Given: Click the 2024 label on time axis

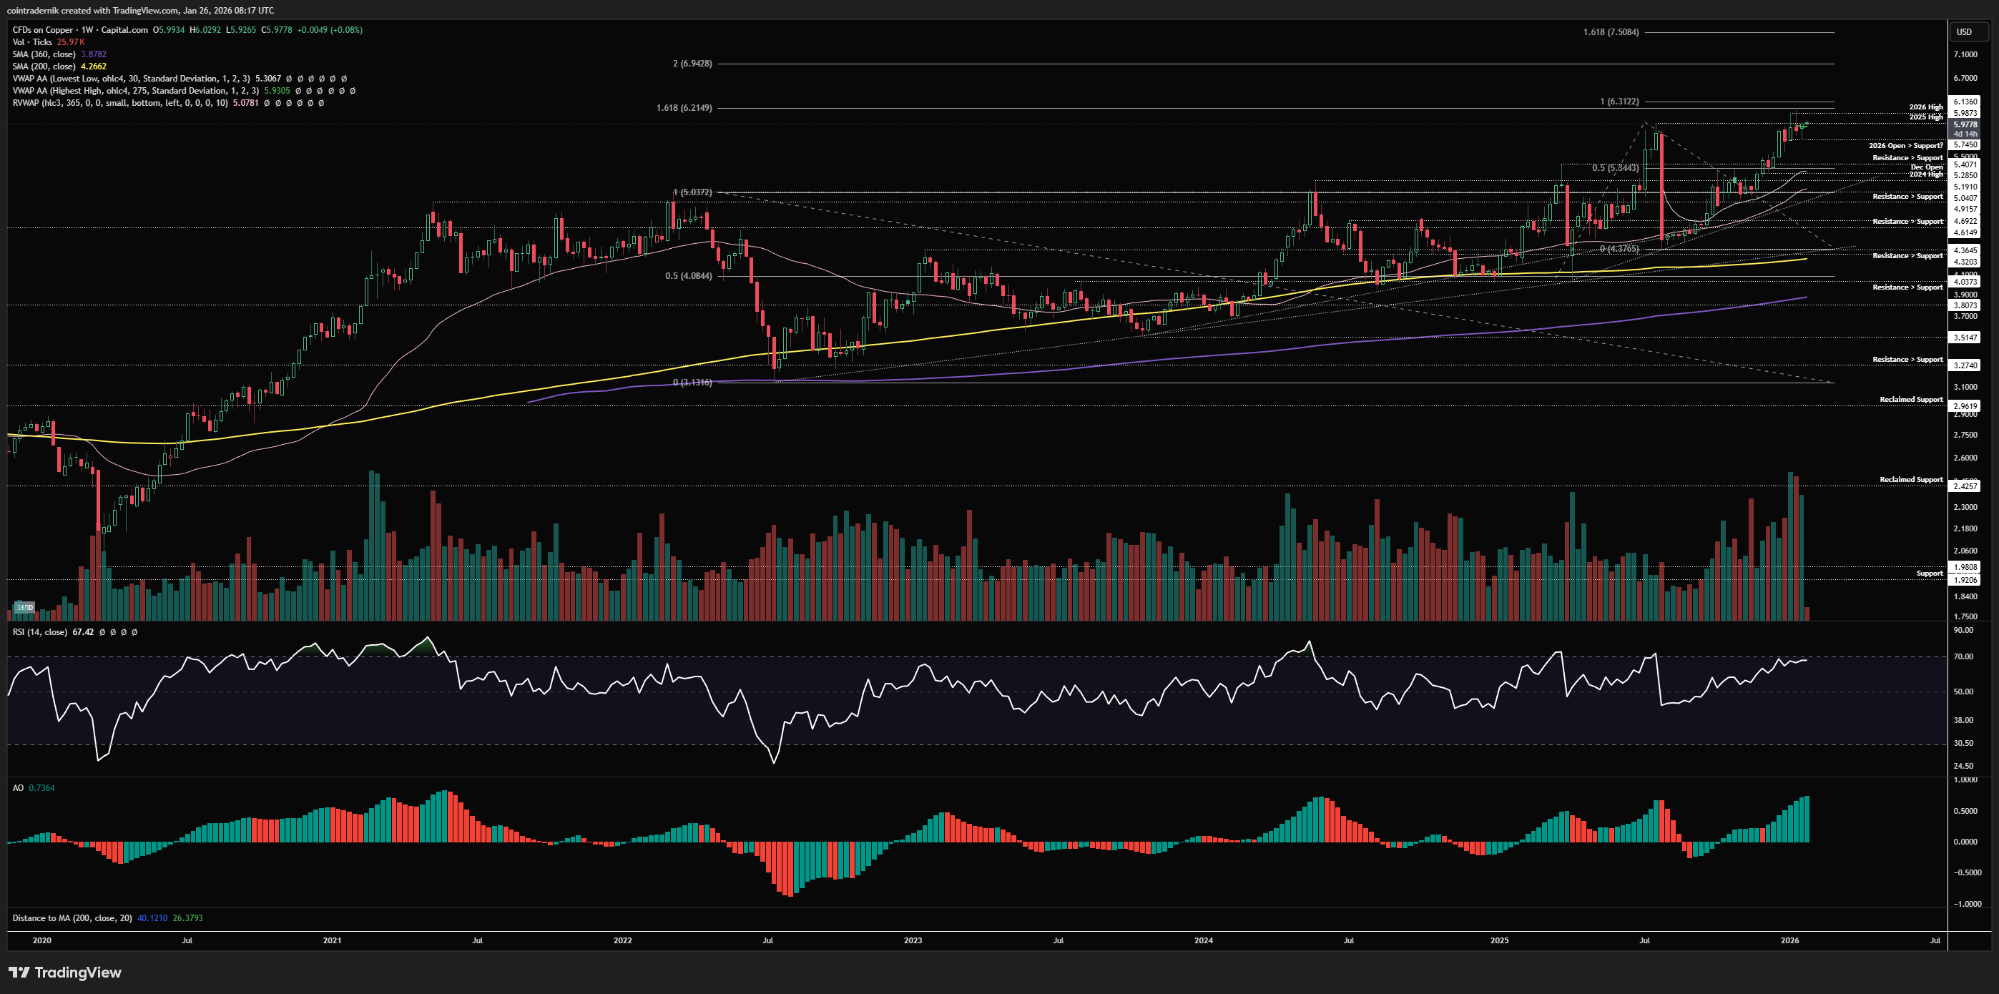Looking at the screenshot, I should [x=1203, y=940].
